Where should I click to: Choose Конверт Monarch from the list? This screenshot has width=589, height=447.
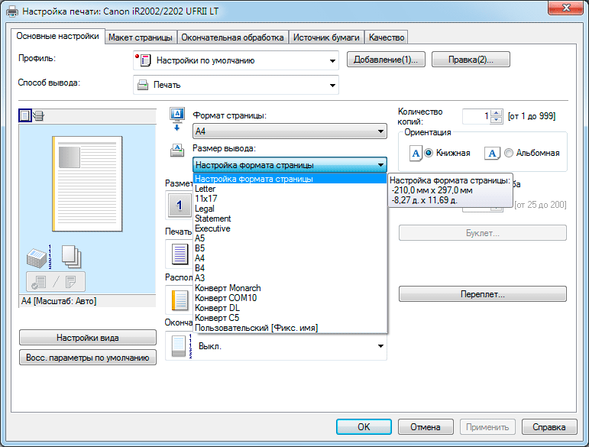[290, 288]
